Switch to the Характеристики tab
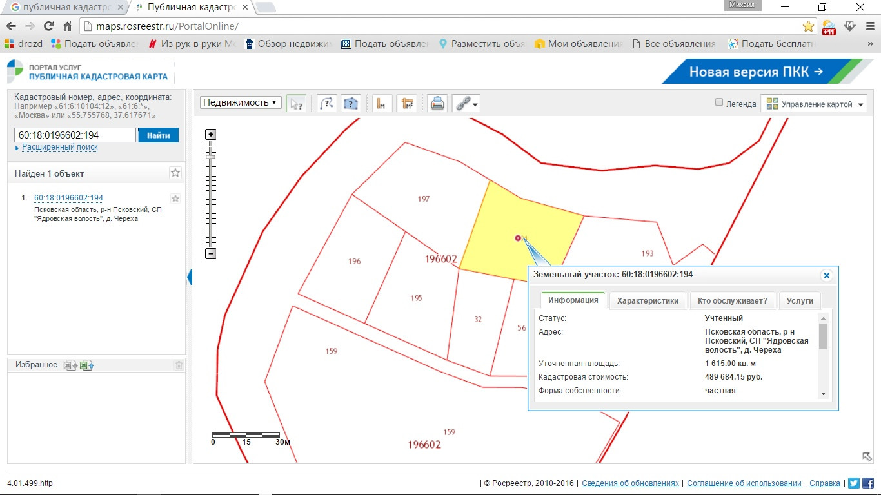 coord(648,300)
